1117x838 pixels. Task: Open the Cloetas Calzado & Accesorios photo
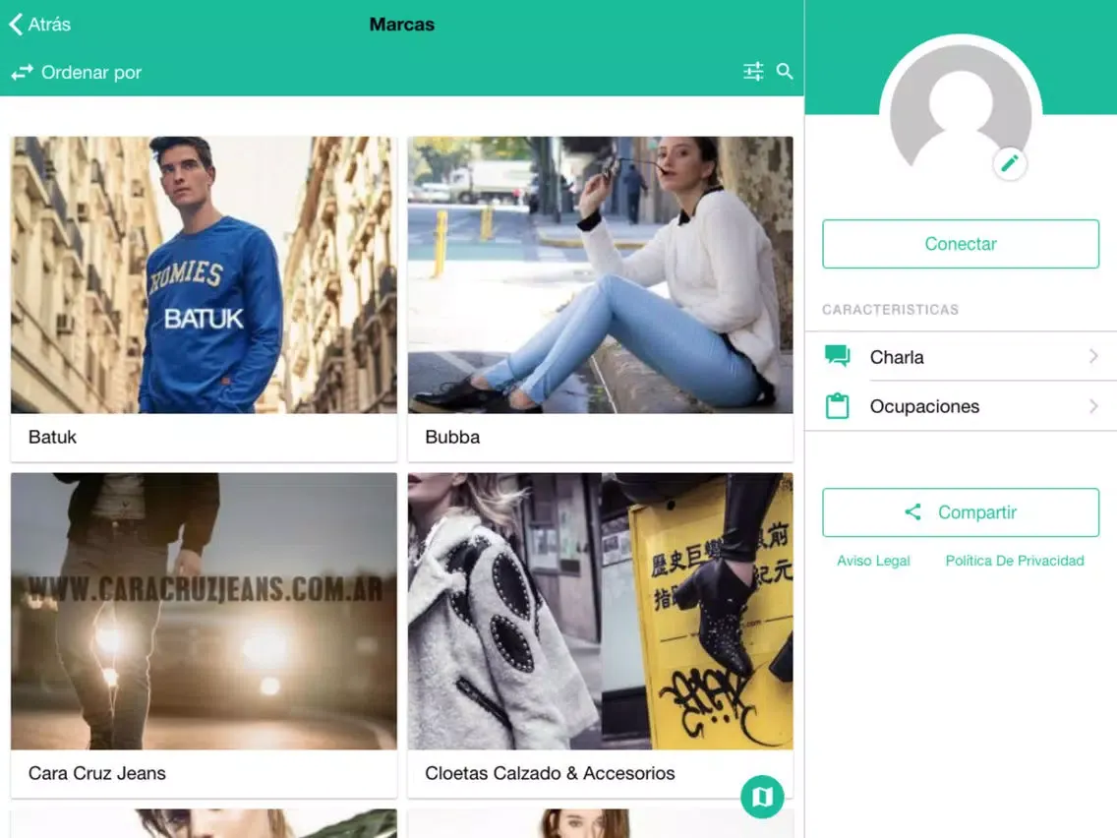600,611
